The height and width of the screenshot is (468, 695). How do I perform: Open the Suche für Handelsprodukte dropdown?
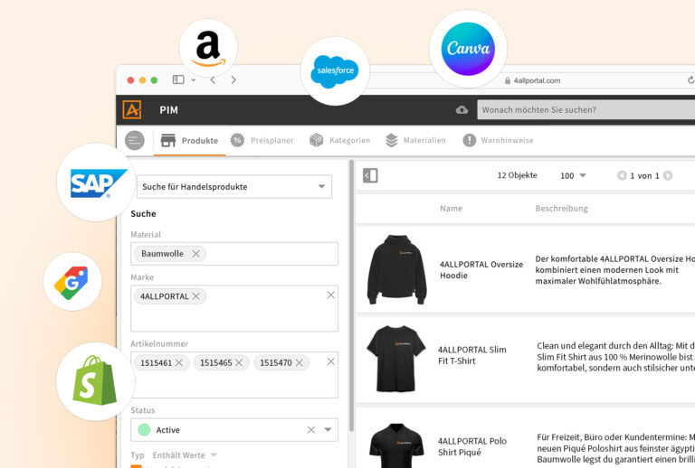pyautogui.click(x=321, y=187)
